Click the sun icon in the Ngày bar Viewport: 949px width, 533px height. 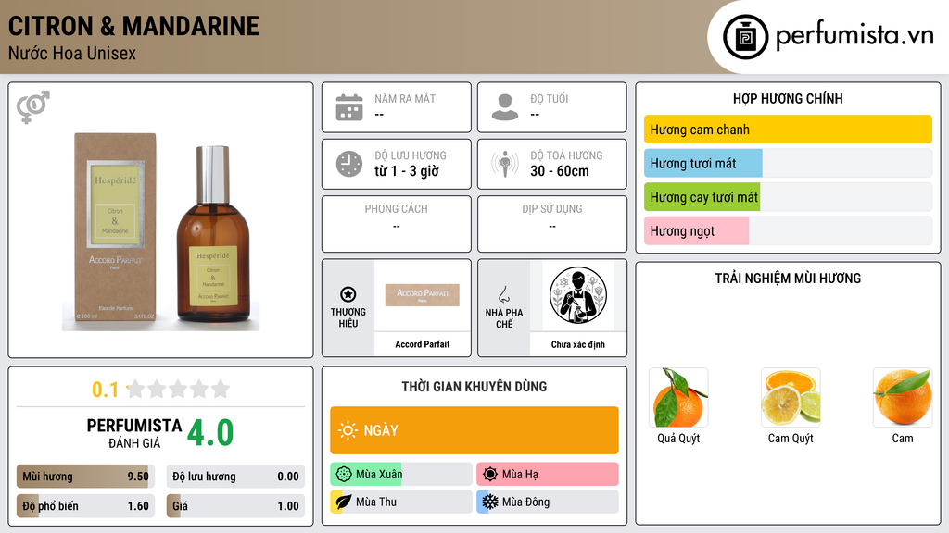[x=348, y=430]
